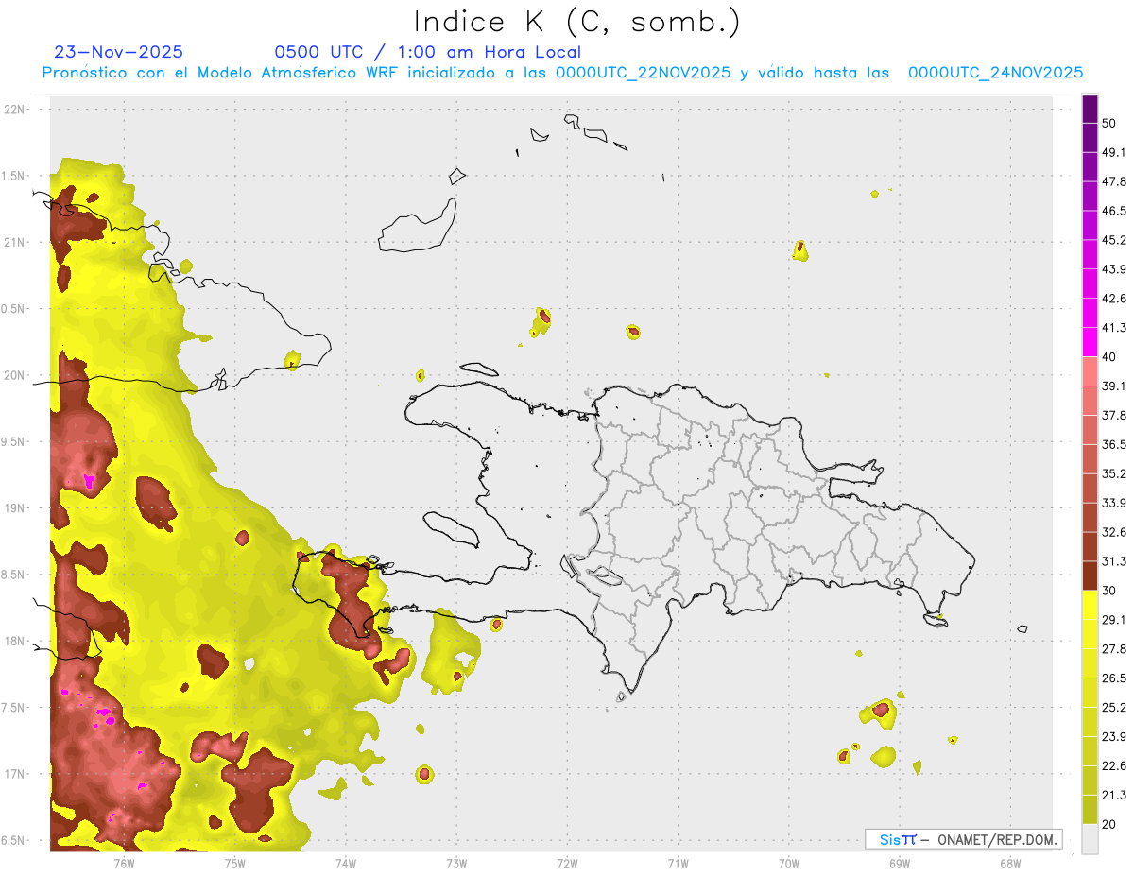Pick the olive swatch between 20 and 21.3
Image resolution: width=1134 pixels, height=876 pixels.
1090,809
